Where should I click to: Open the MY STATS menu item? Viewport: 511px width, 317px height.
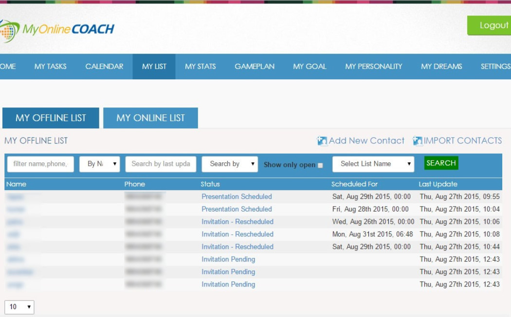pyautogui.click(x=200, y=67)
